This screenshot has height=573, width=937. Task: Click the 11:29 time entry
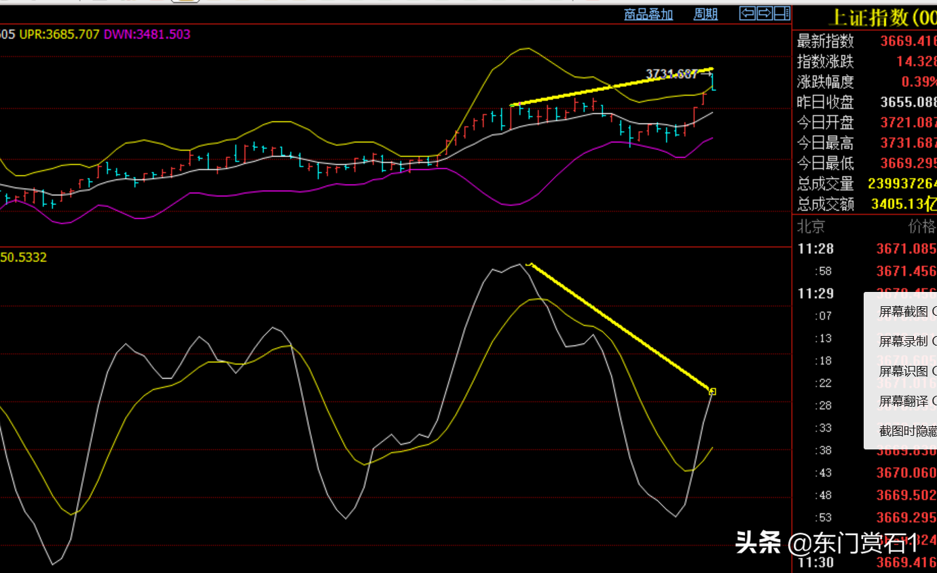(x=815, y=293)
